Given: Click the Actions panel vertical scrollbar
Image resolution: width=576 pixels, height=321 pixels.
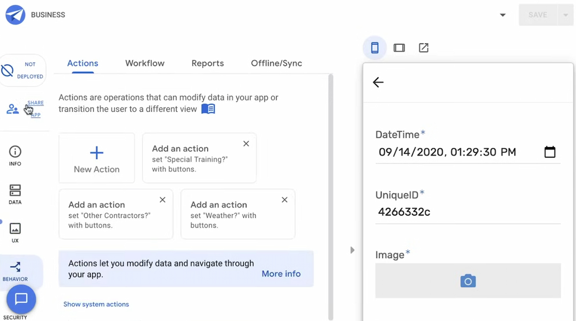Looking at the screenshot, I should (331, 196).
